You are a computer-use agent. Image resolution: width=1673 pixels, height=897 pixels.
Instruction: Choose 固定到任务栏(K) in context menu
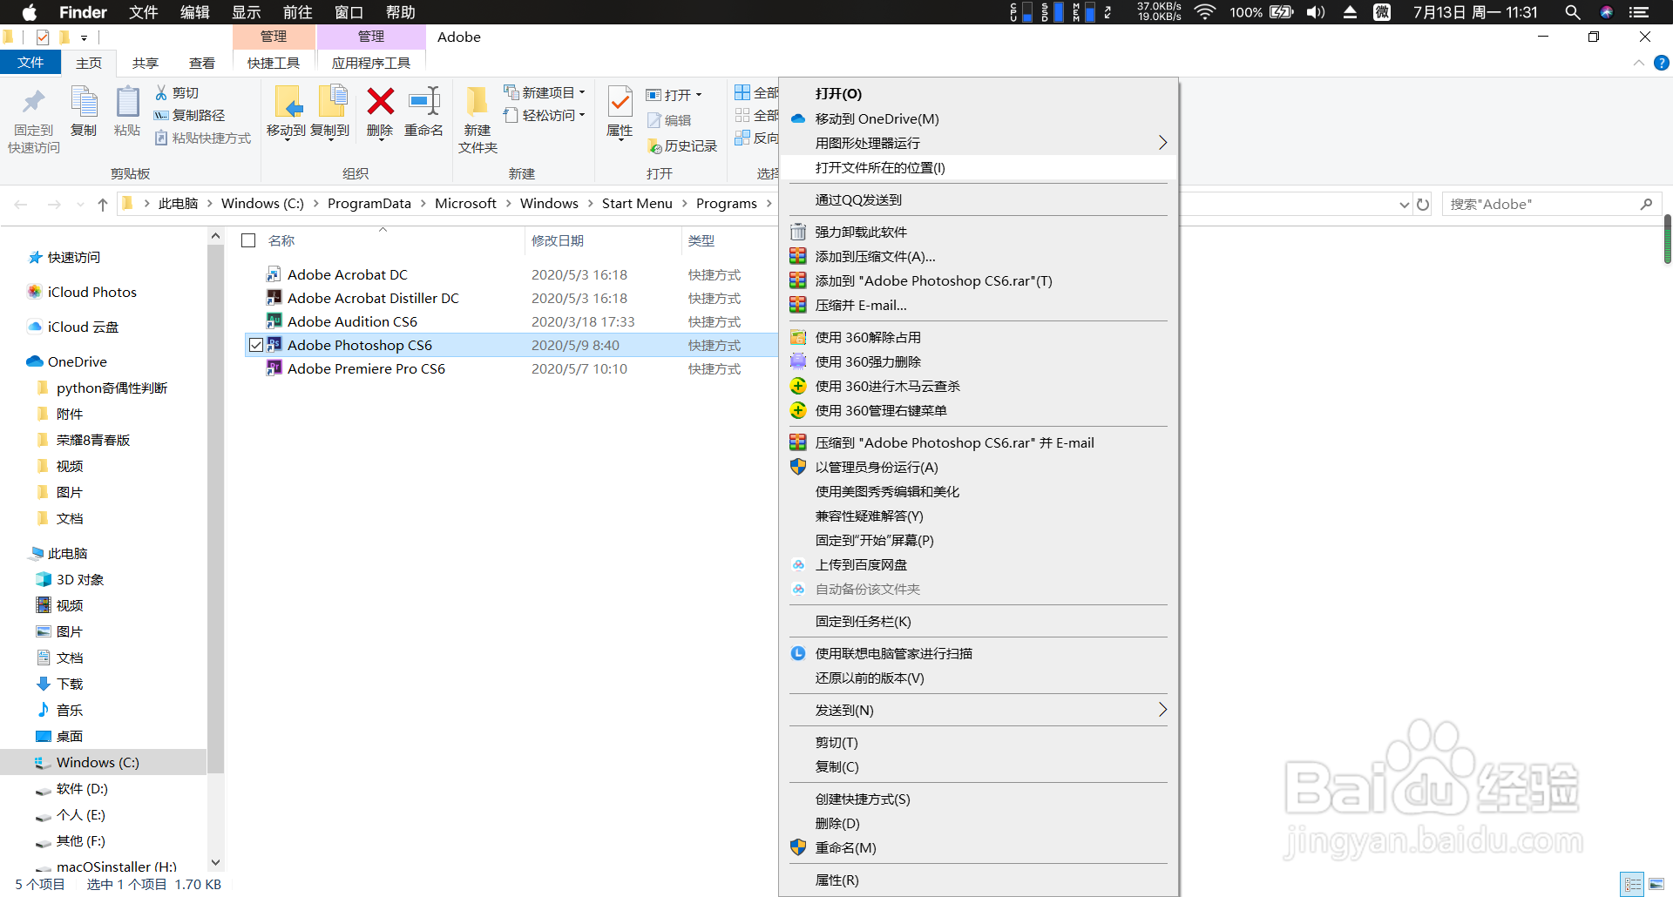(979, 621)
